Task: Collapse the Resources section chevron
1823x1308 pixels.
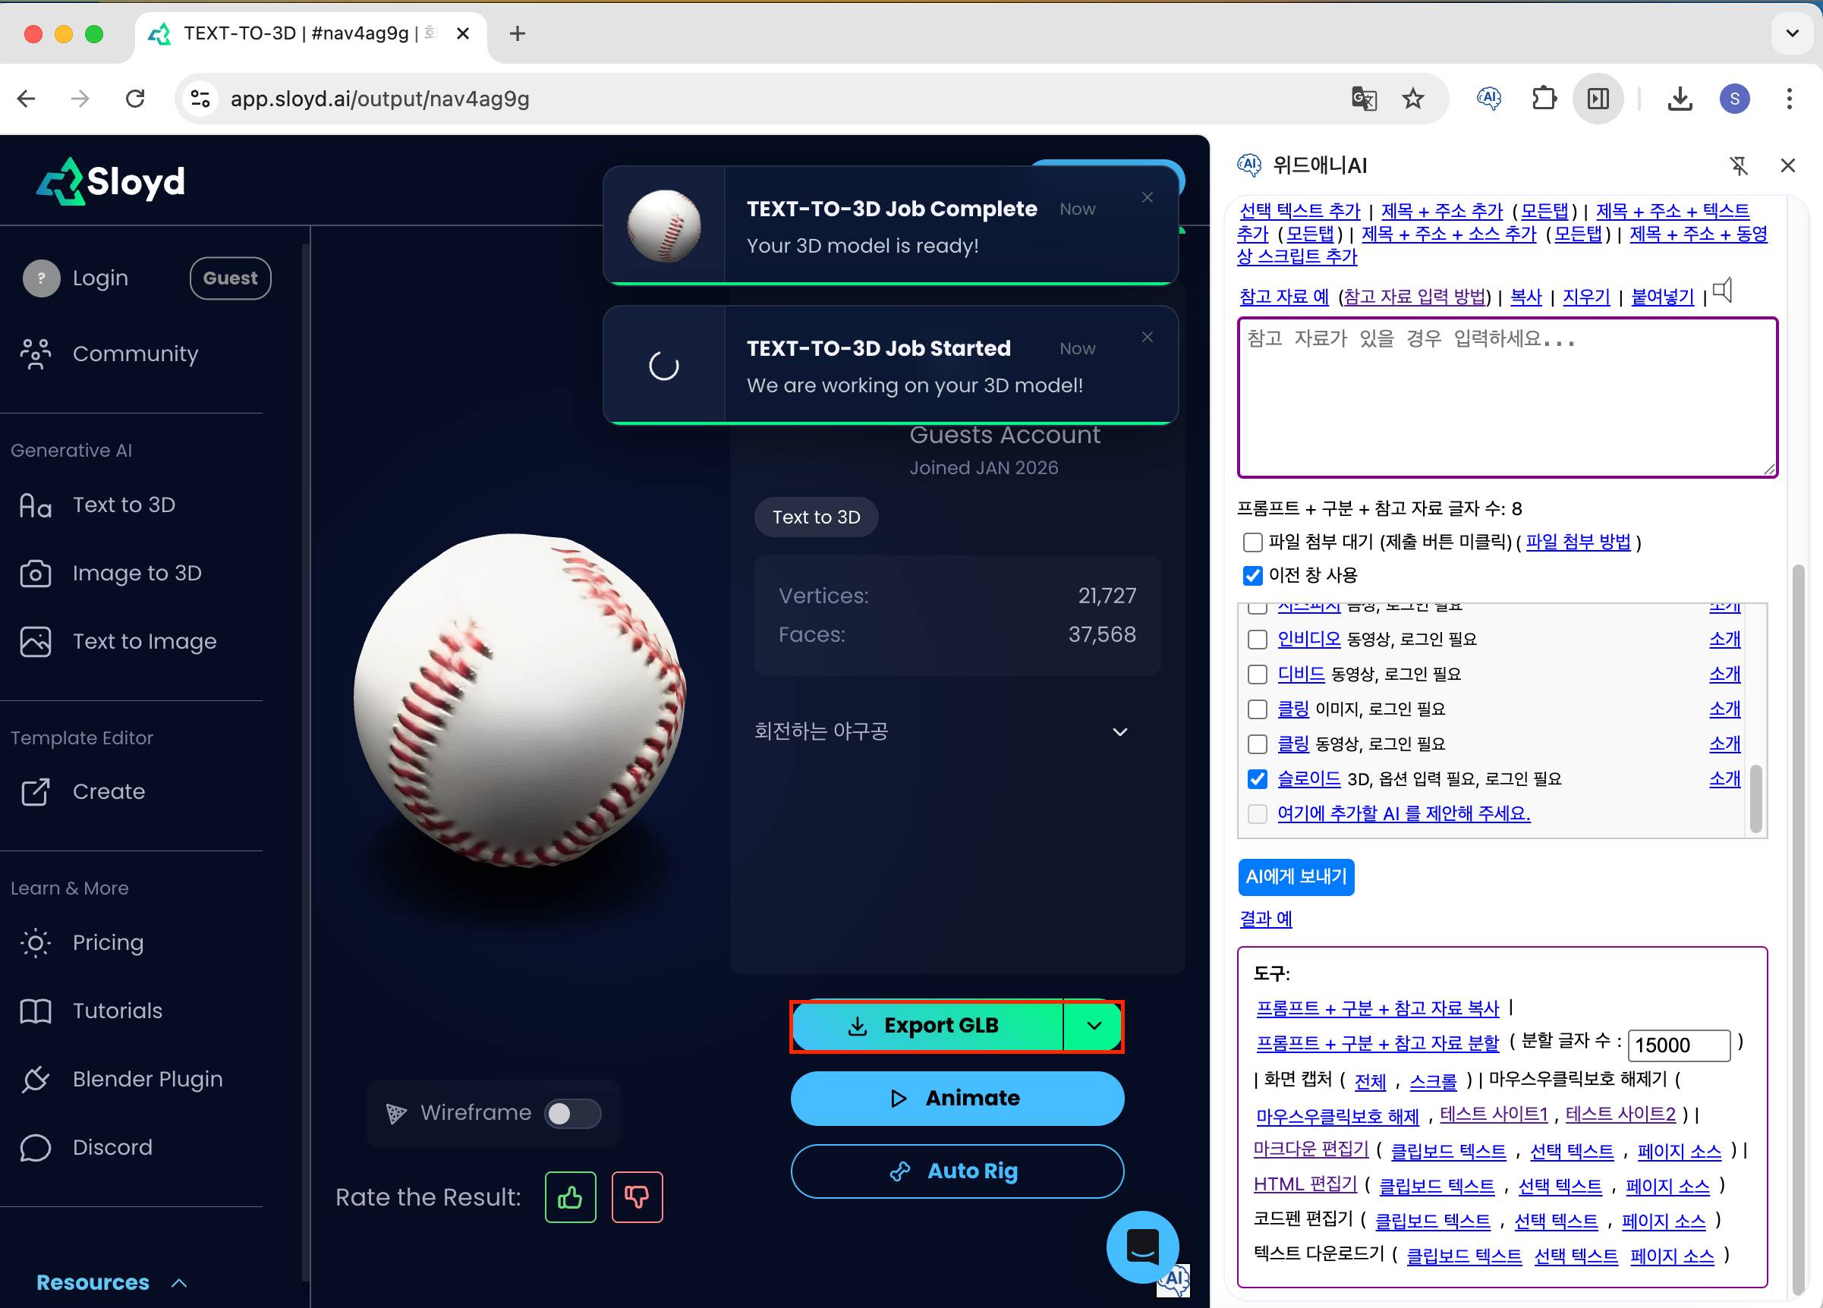Action: coord(179,1283)
